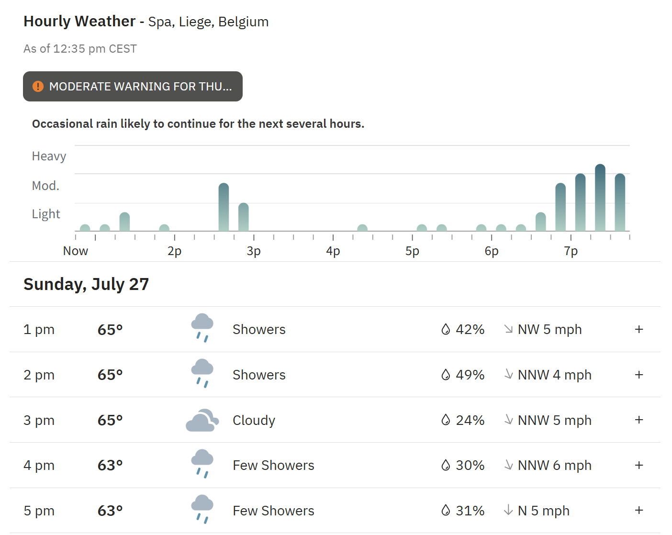Expand the 2 pm row with plus
Screen dimensions: 672x535
pyautogui.click(x=639, y=375)
